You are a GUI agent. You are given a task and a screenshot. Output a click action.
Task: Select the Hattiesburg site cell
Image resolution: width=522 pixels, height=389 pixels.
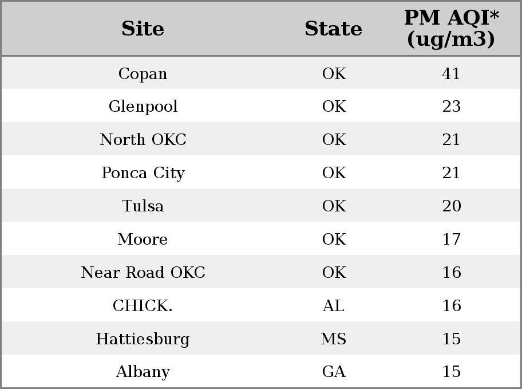click(143, 339)
